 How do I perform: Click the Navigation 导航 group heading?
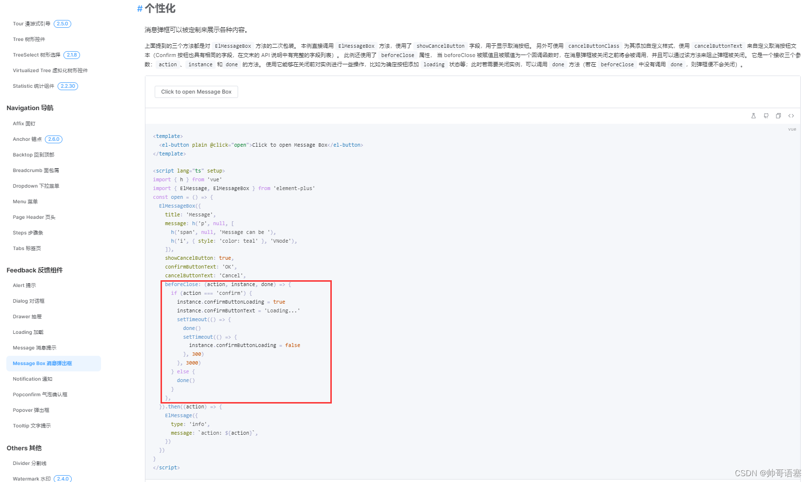click(x=30, y=108)
